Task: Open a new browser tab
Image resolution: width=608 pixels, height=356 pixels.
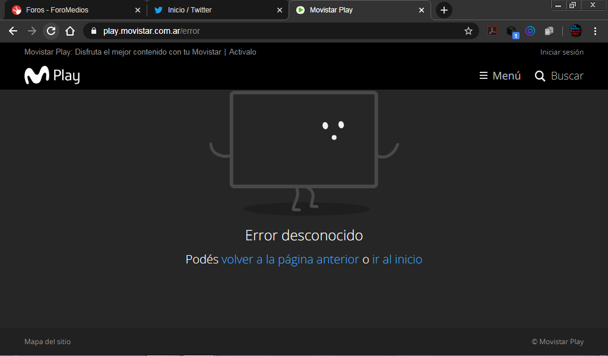Action: click(x=444, y=10)
